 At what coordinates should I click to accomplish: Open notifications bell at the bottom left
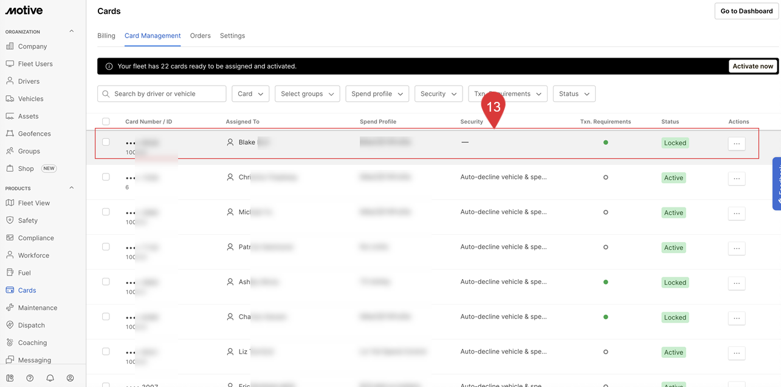point(50,378)
